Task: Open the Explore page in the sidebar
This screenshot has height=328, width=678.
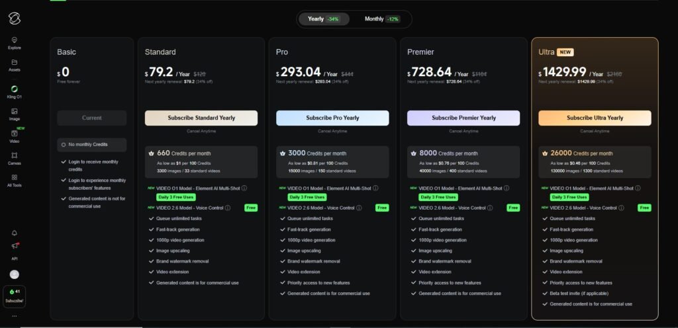Action: tap(14, 42)
